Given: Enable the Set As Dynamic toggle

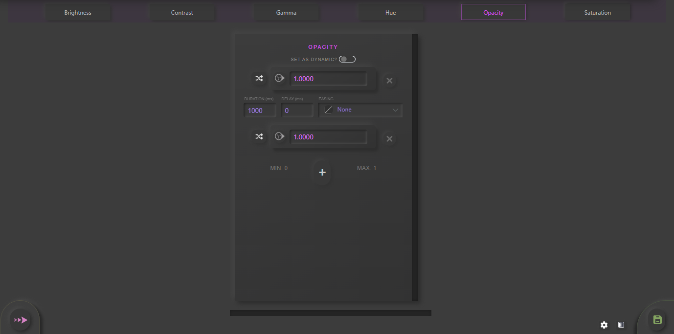Looking at the screenshot, I should point(347,59).
